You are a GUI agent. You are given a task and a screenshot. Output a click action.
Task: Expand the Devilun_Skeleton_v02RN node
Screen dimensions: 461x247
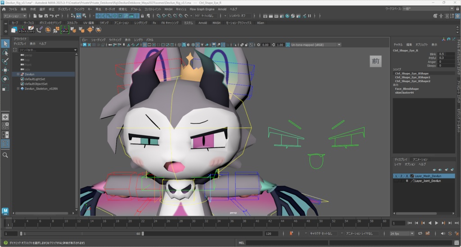click(x=18, y=88)
